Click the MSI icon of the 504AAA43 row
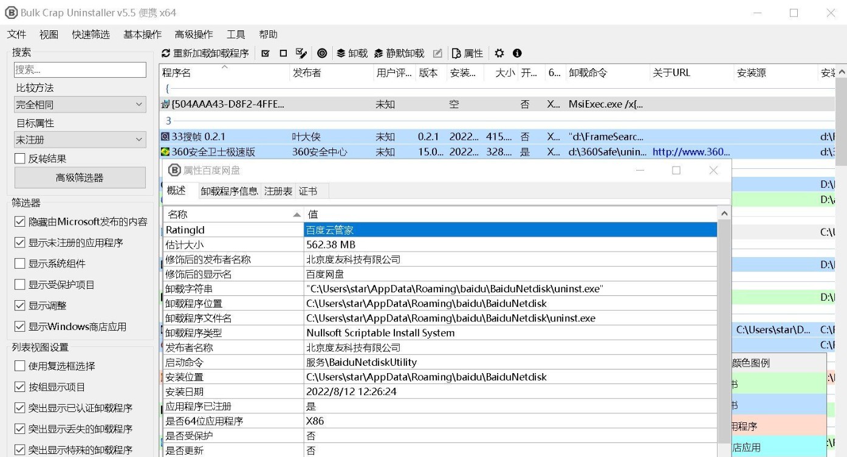Image resolution: width=847 pixels, height=457 pixels. click(x=165, y=105)
